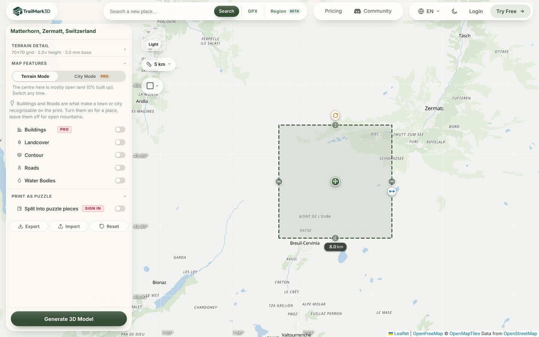Enable the Water Bodies toggle
This screenshot has width=539, height=337.
120,180
